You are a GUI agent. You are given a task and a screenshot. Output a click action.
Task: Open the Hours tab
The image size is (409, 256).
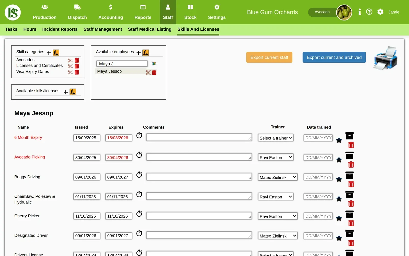pyautogui.click(x=30, y=29)
